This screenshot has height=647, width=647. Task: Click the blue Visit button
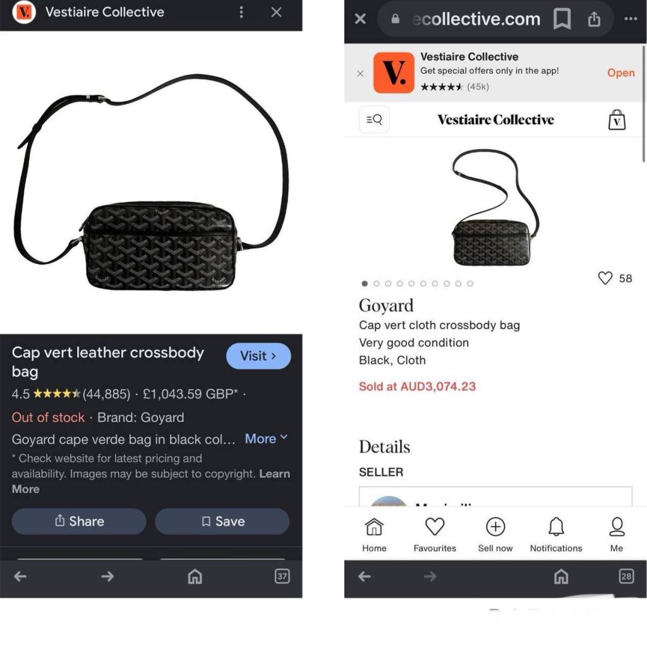pos(258,356)
